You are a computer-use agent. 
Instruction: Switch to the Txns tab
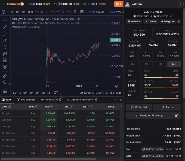coord(7,100)
